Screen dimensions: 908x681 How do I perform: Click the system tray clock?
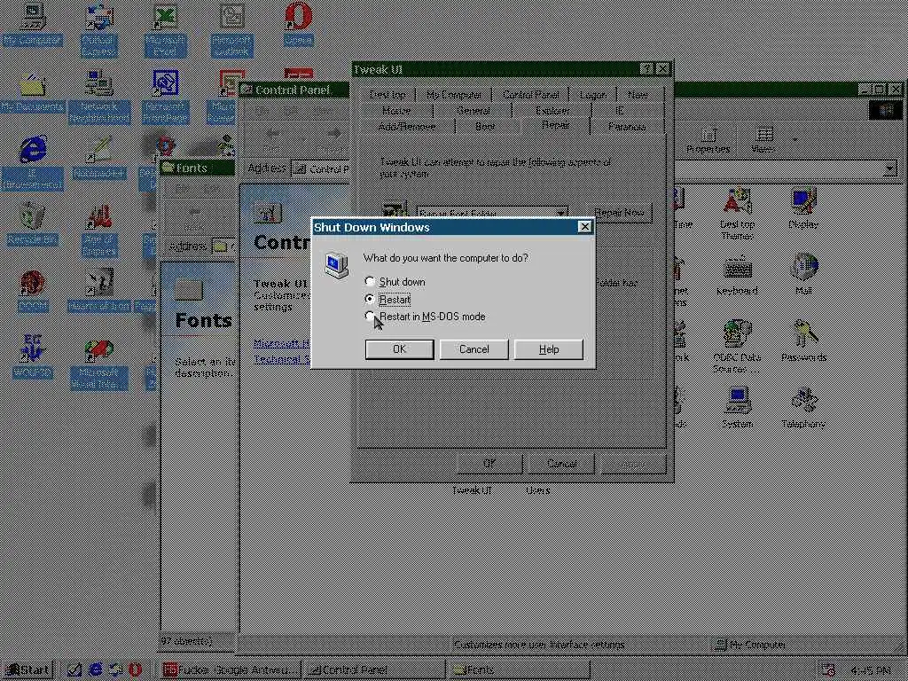(x=871, y=670)
